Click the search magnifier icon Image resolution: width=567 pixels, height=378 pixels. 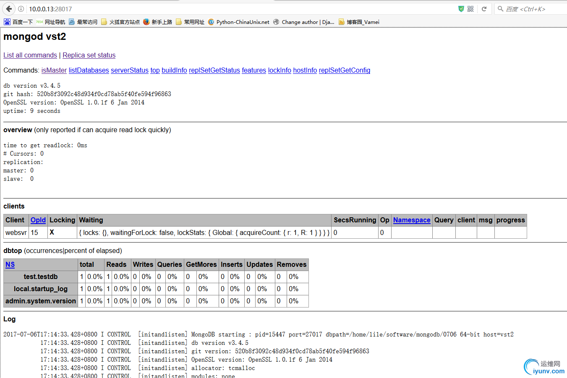tap(501, 9)
